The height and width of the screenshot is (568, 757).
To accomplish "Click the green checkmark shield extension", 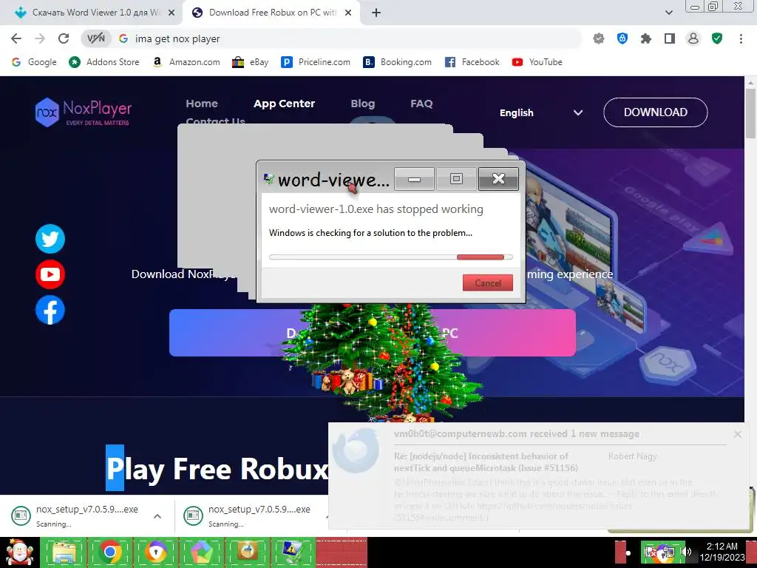I will [717, 38].
